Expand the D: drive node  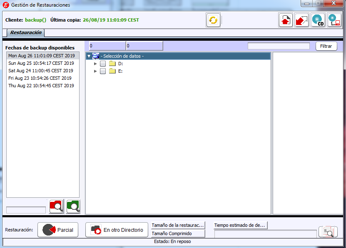click(95, 64)
